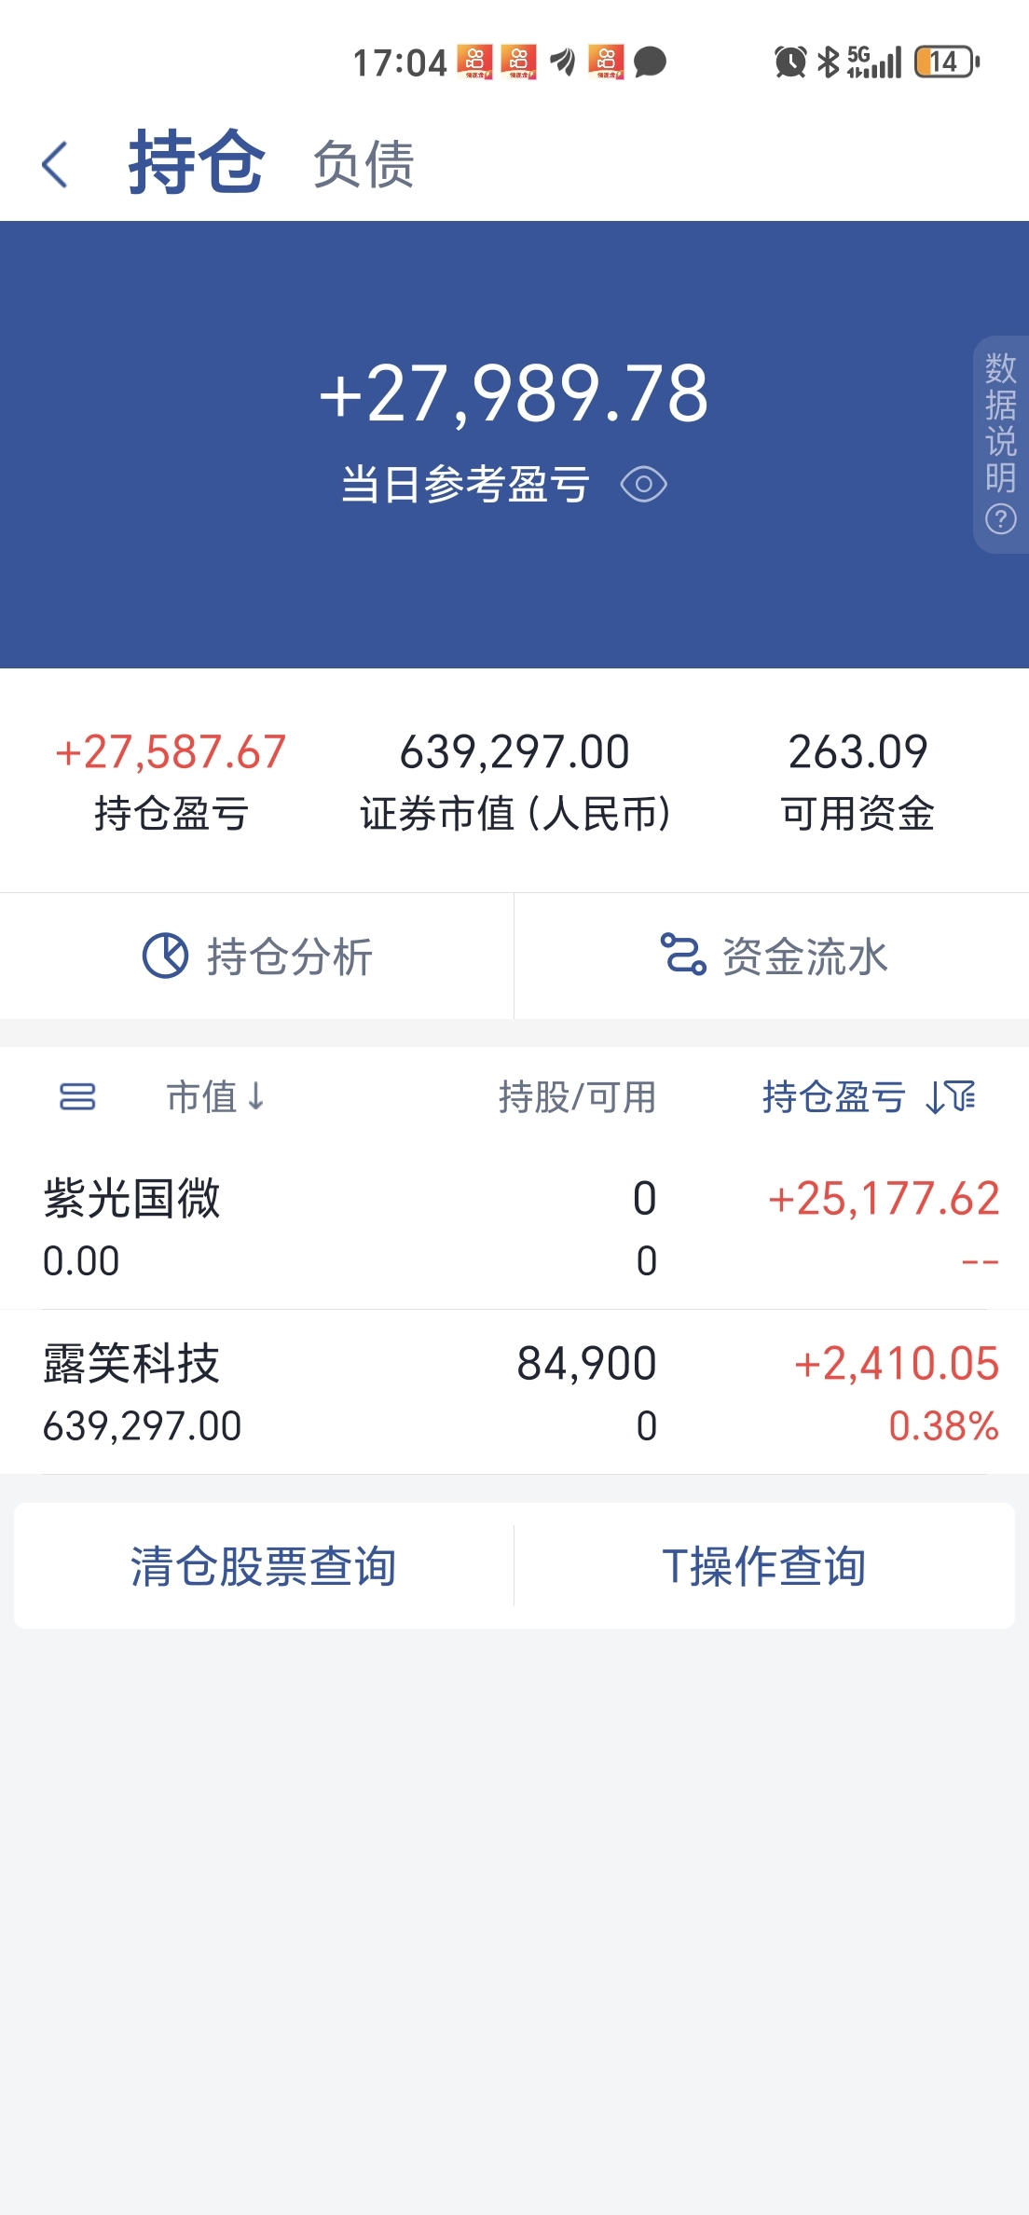Switch to the 负债 tab
The width and height of the screenshot is (1029, 2215).
click(363, 164)
